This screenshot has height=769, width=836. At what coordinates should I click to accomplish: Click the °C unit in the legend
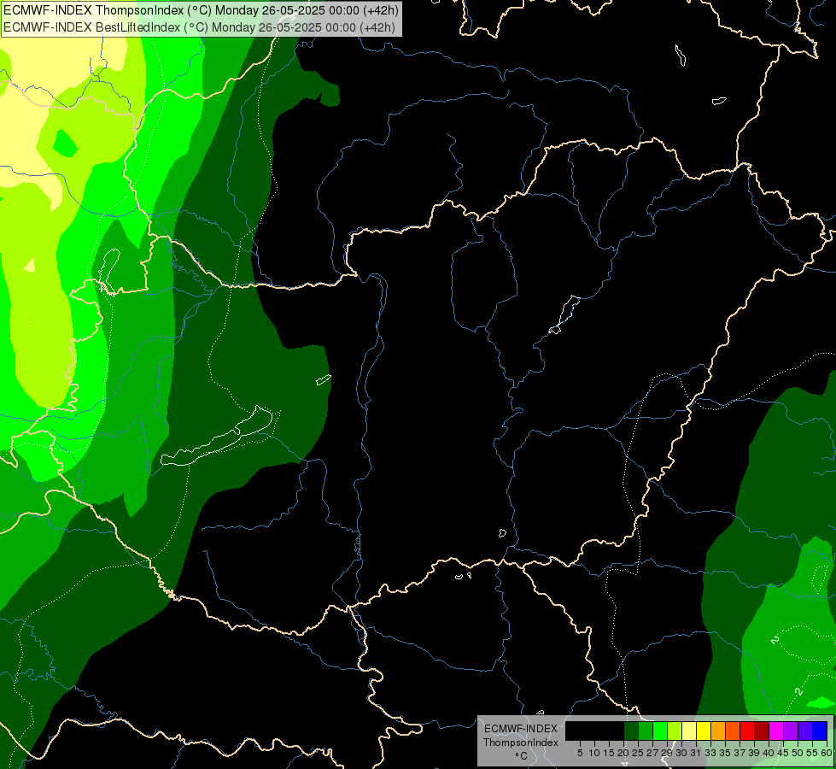pos(521,756)
